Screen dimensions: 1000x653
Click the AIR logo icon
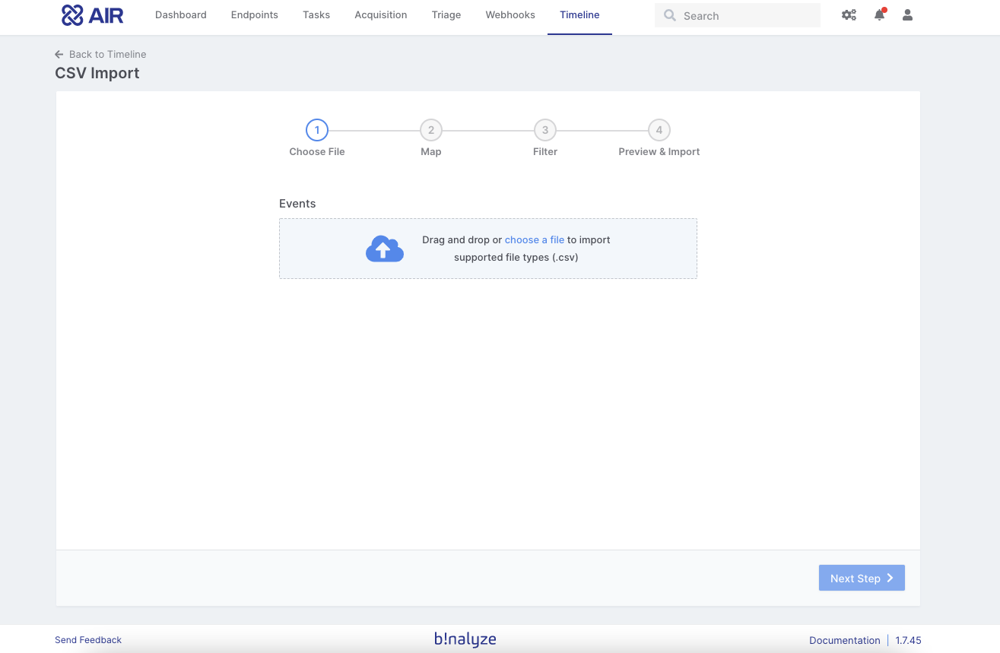(72, 15)
